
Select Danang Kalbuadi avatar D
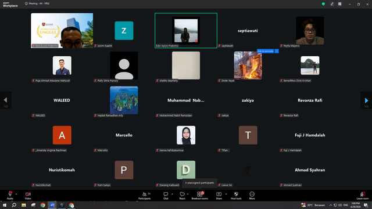point(186,170)
